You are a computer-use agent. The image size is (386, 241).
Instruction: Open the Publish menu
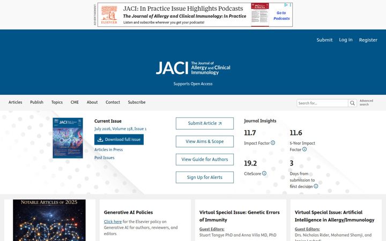pos(36,102)
